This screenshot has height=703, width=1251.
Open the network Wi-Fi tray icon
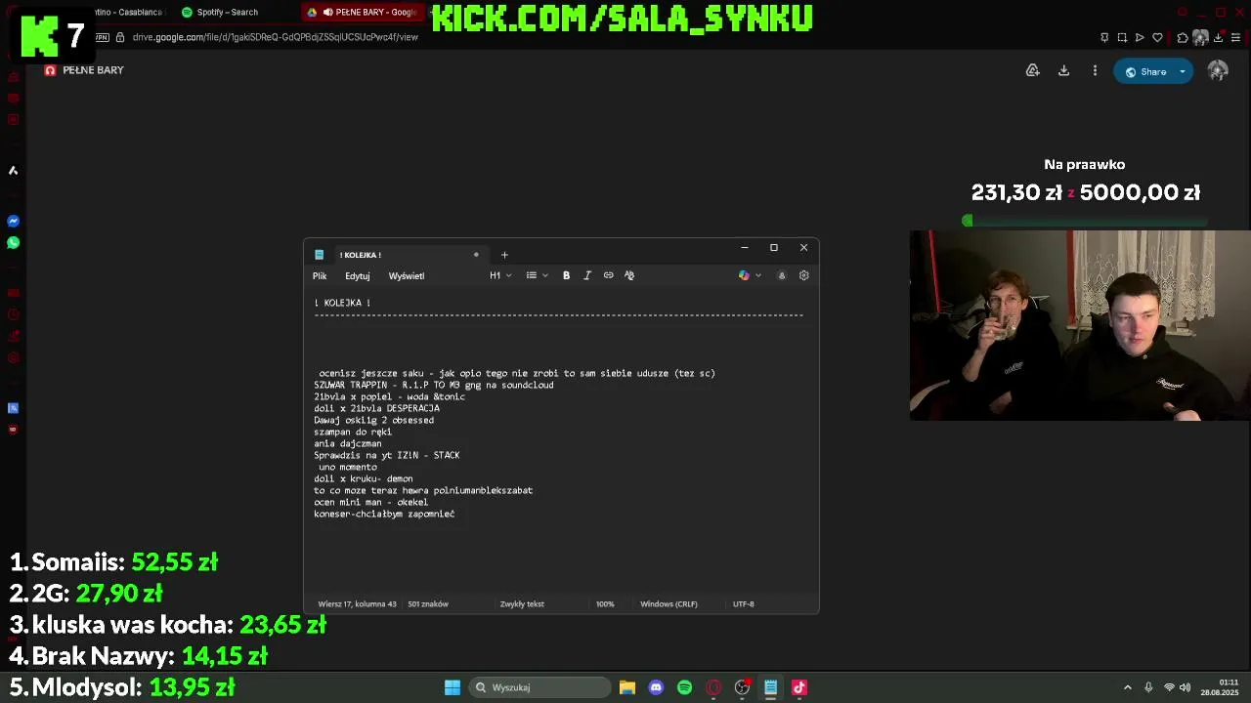pyautogui.click(x=1169, y=687)
